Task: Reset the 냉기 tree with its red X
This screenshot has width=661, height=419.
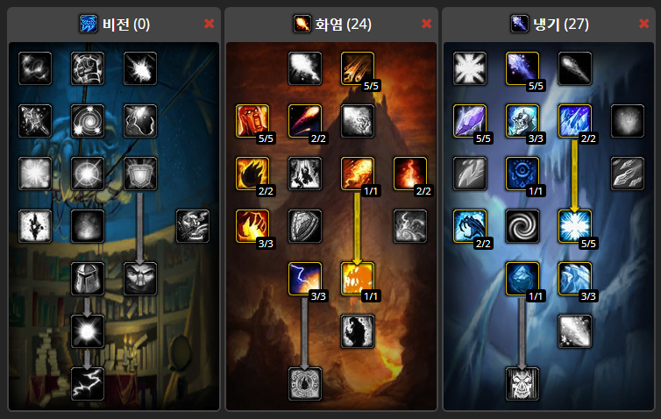Action: click(x=644, y=24)
